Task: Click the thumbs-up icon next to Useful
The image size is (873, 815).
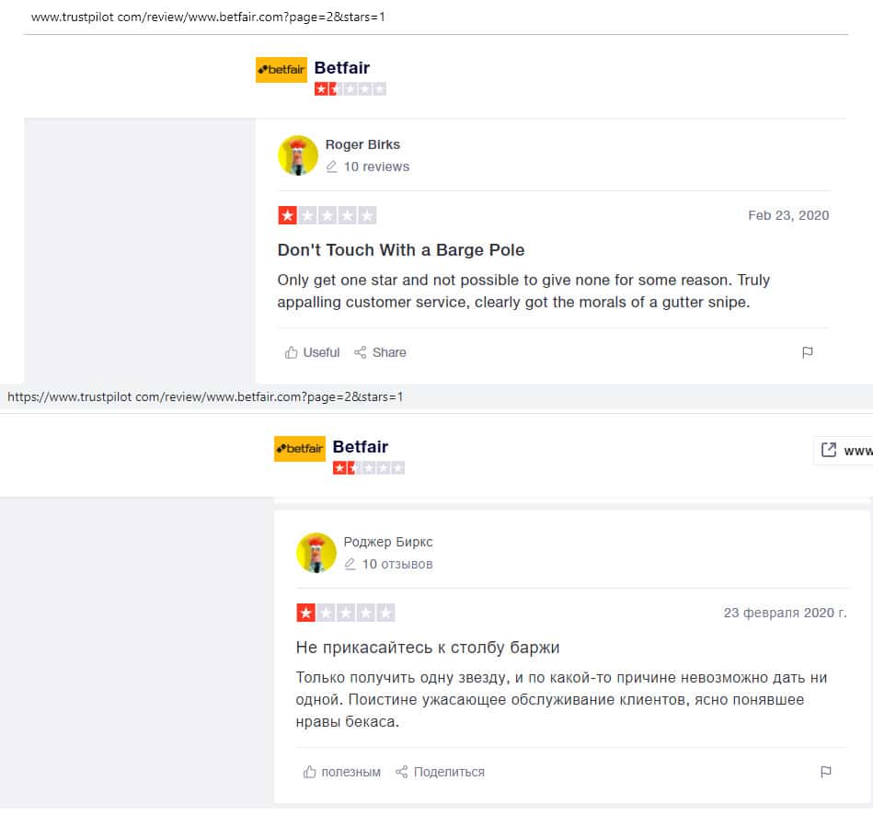Action: pos(292,352)
